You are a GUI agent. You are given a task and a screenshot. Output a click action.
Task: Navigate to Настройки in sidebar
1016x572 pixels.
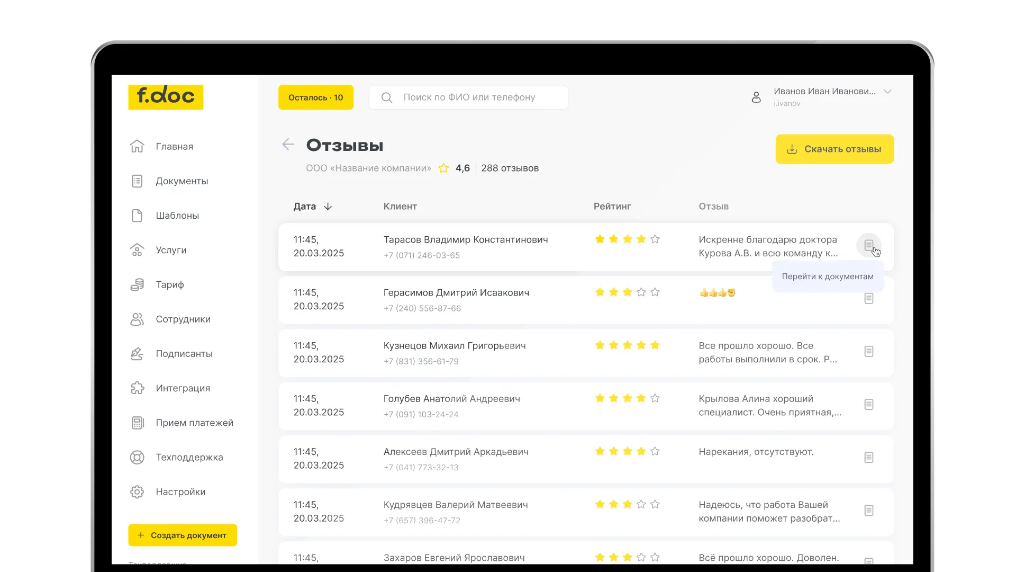[180, 492]
